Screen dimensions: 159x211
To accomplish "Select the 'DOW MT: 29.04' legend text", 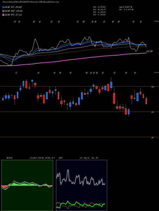I will tap(13, 11).
